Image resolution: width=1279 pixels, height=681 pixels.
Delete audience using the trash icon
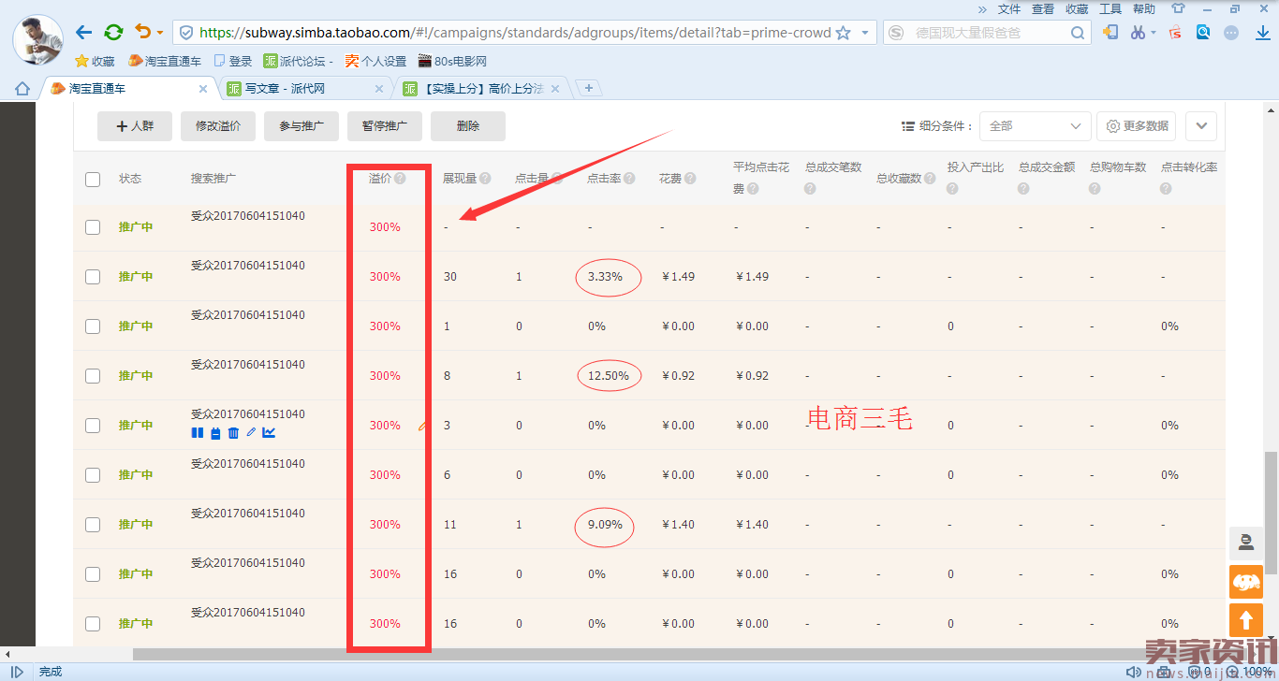[233, 432]
